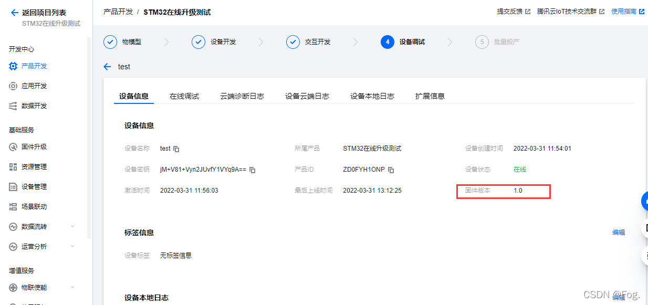Image resolution: width=648 pixels, height=305 pixels.
Task: Open 物联使能 in the sidebar
Action: [x=28, y=288]
